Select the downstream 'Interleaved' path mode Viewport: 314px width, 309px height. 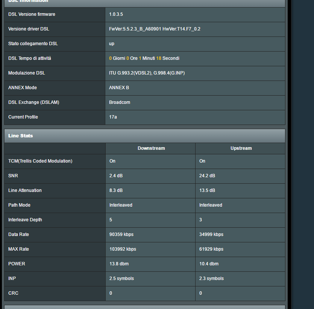121,205
